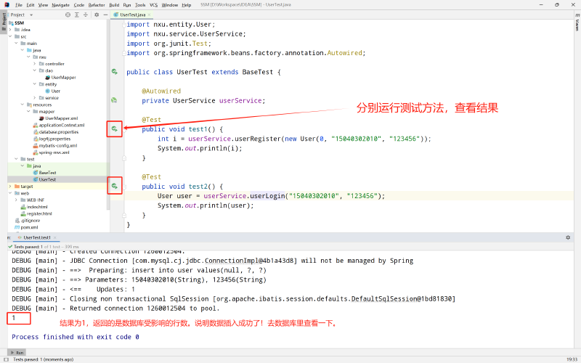Expand the controller package
Screen dimensions: 581x363
35,64
